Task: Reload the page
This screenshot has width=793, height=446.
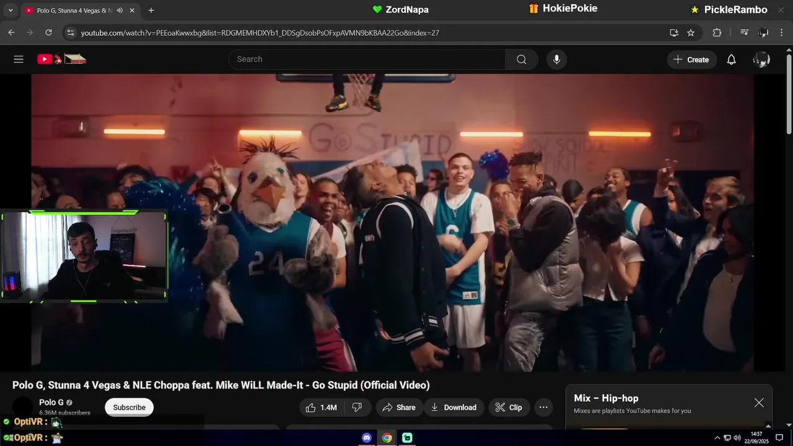Action: [48, 33]
